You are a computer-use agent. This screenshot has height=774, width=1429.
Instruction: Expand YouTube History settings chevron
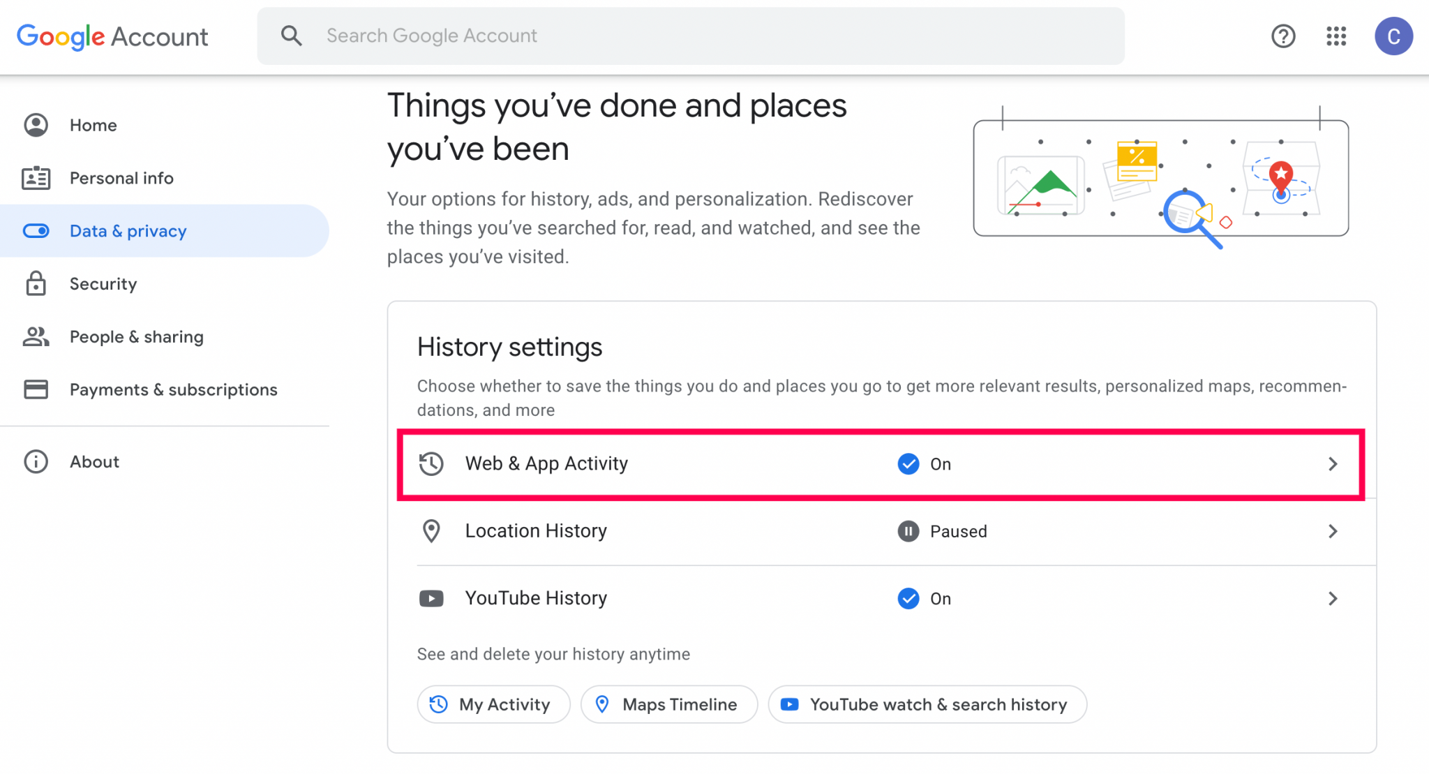1333,598
